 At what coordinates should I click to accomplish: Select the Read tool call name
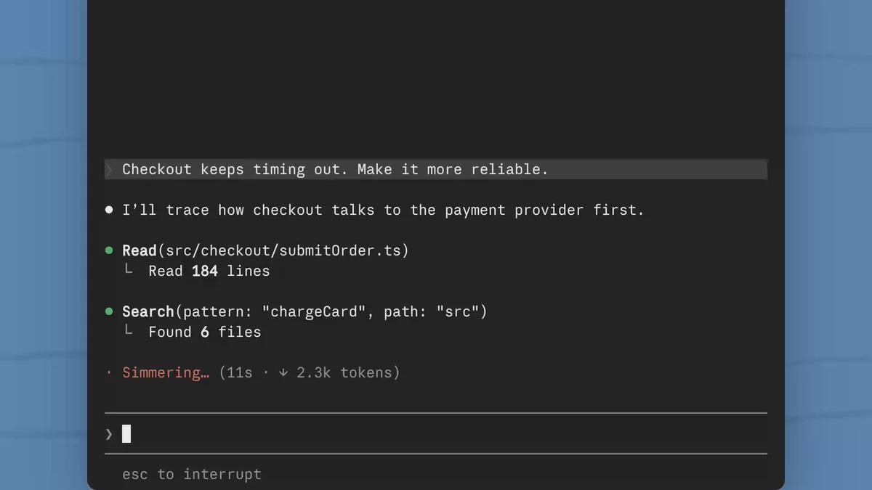(x=140, y=250)
